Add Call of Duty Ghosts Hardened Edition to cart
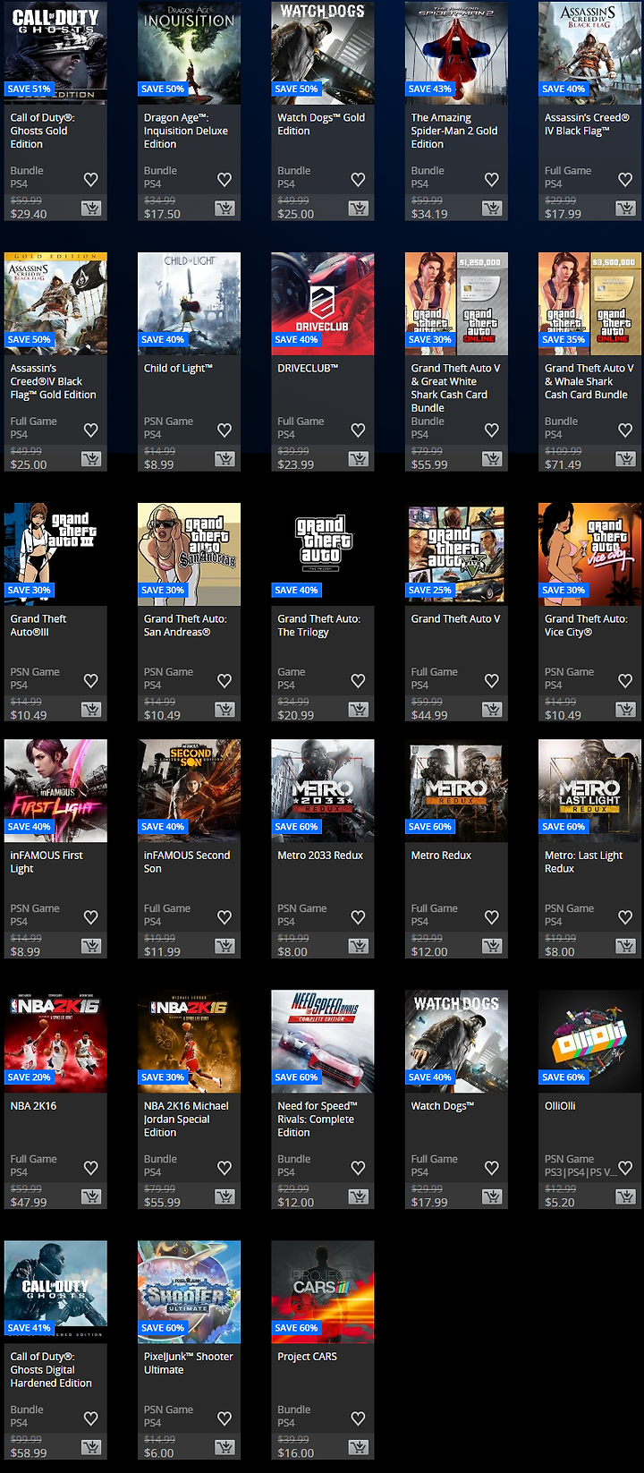The width and height of the screenshot is (644, 1473). [91, 1447]
